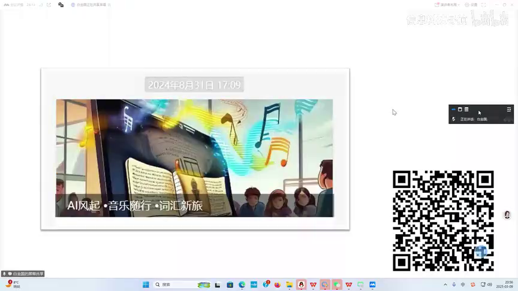Open the weather widget on taskbar
Screen dimensions: 518x291
pos(13,284)
